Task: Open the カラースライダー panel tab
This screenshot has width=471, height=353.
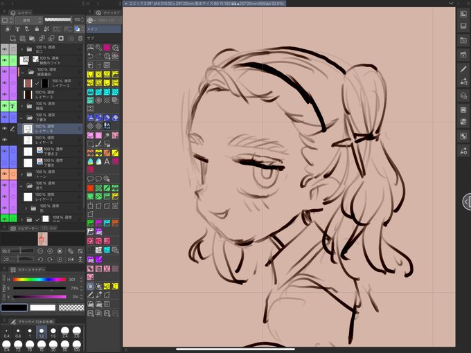Action: click(x=28, y=269)
